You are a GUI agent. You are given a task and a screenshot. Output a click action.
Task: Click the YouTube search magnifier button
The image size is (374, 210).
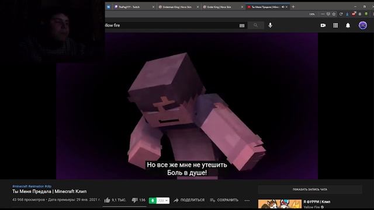coord(256,25)
